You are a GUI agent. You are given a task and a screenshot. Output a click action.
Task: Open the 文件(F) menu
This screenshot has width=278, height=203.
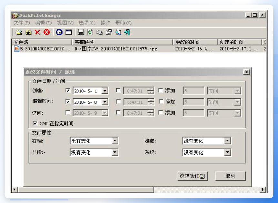click(22, 23)
